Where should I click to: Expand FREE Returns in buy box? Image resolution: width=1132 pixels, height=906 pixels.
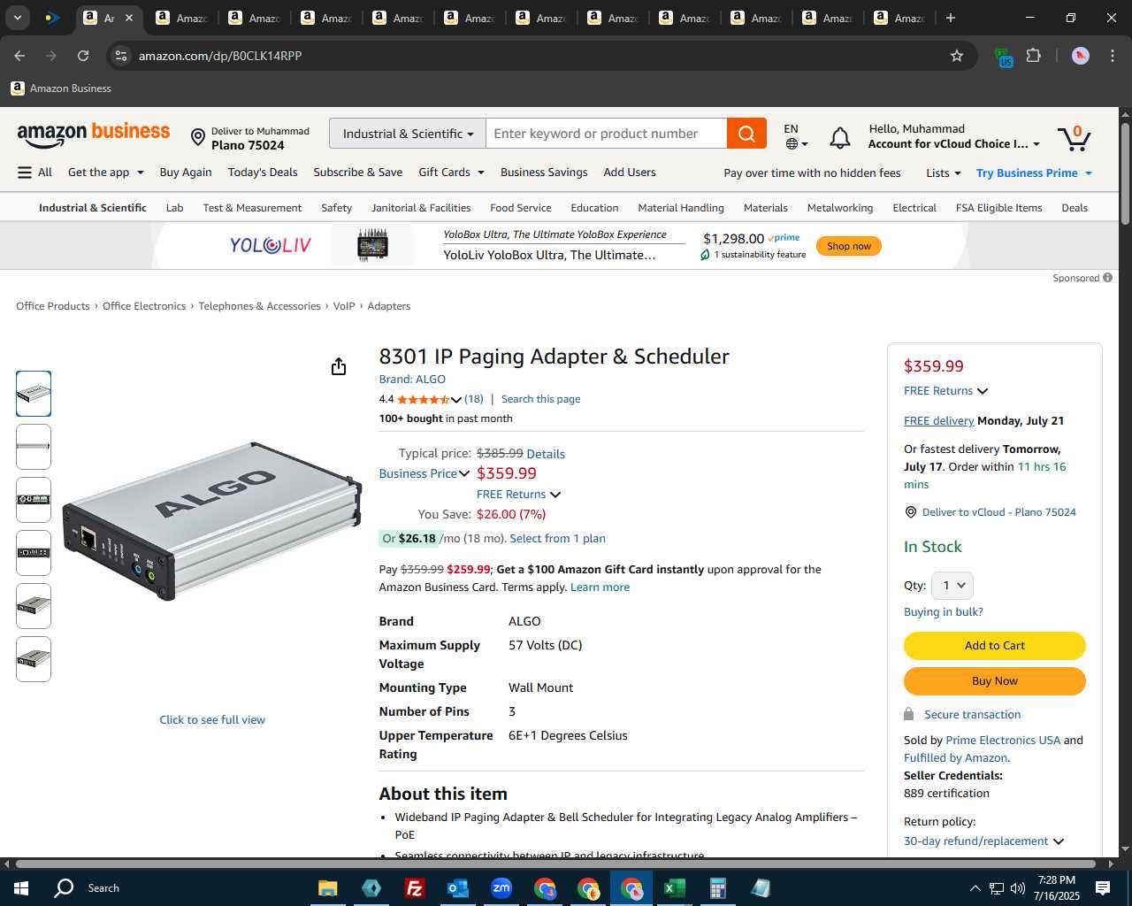[x=983, y=391]
